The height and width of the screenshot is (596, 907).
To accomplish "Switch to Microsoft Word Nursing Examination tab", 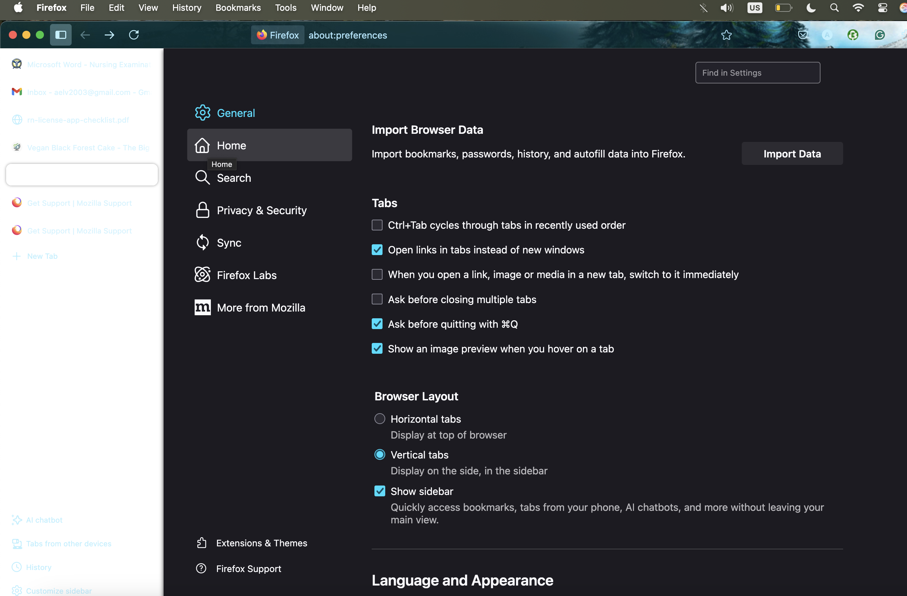I will coord(81,64).
